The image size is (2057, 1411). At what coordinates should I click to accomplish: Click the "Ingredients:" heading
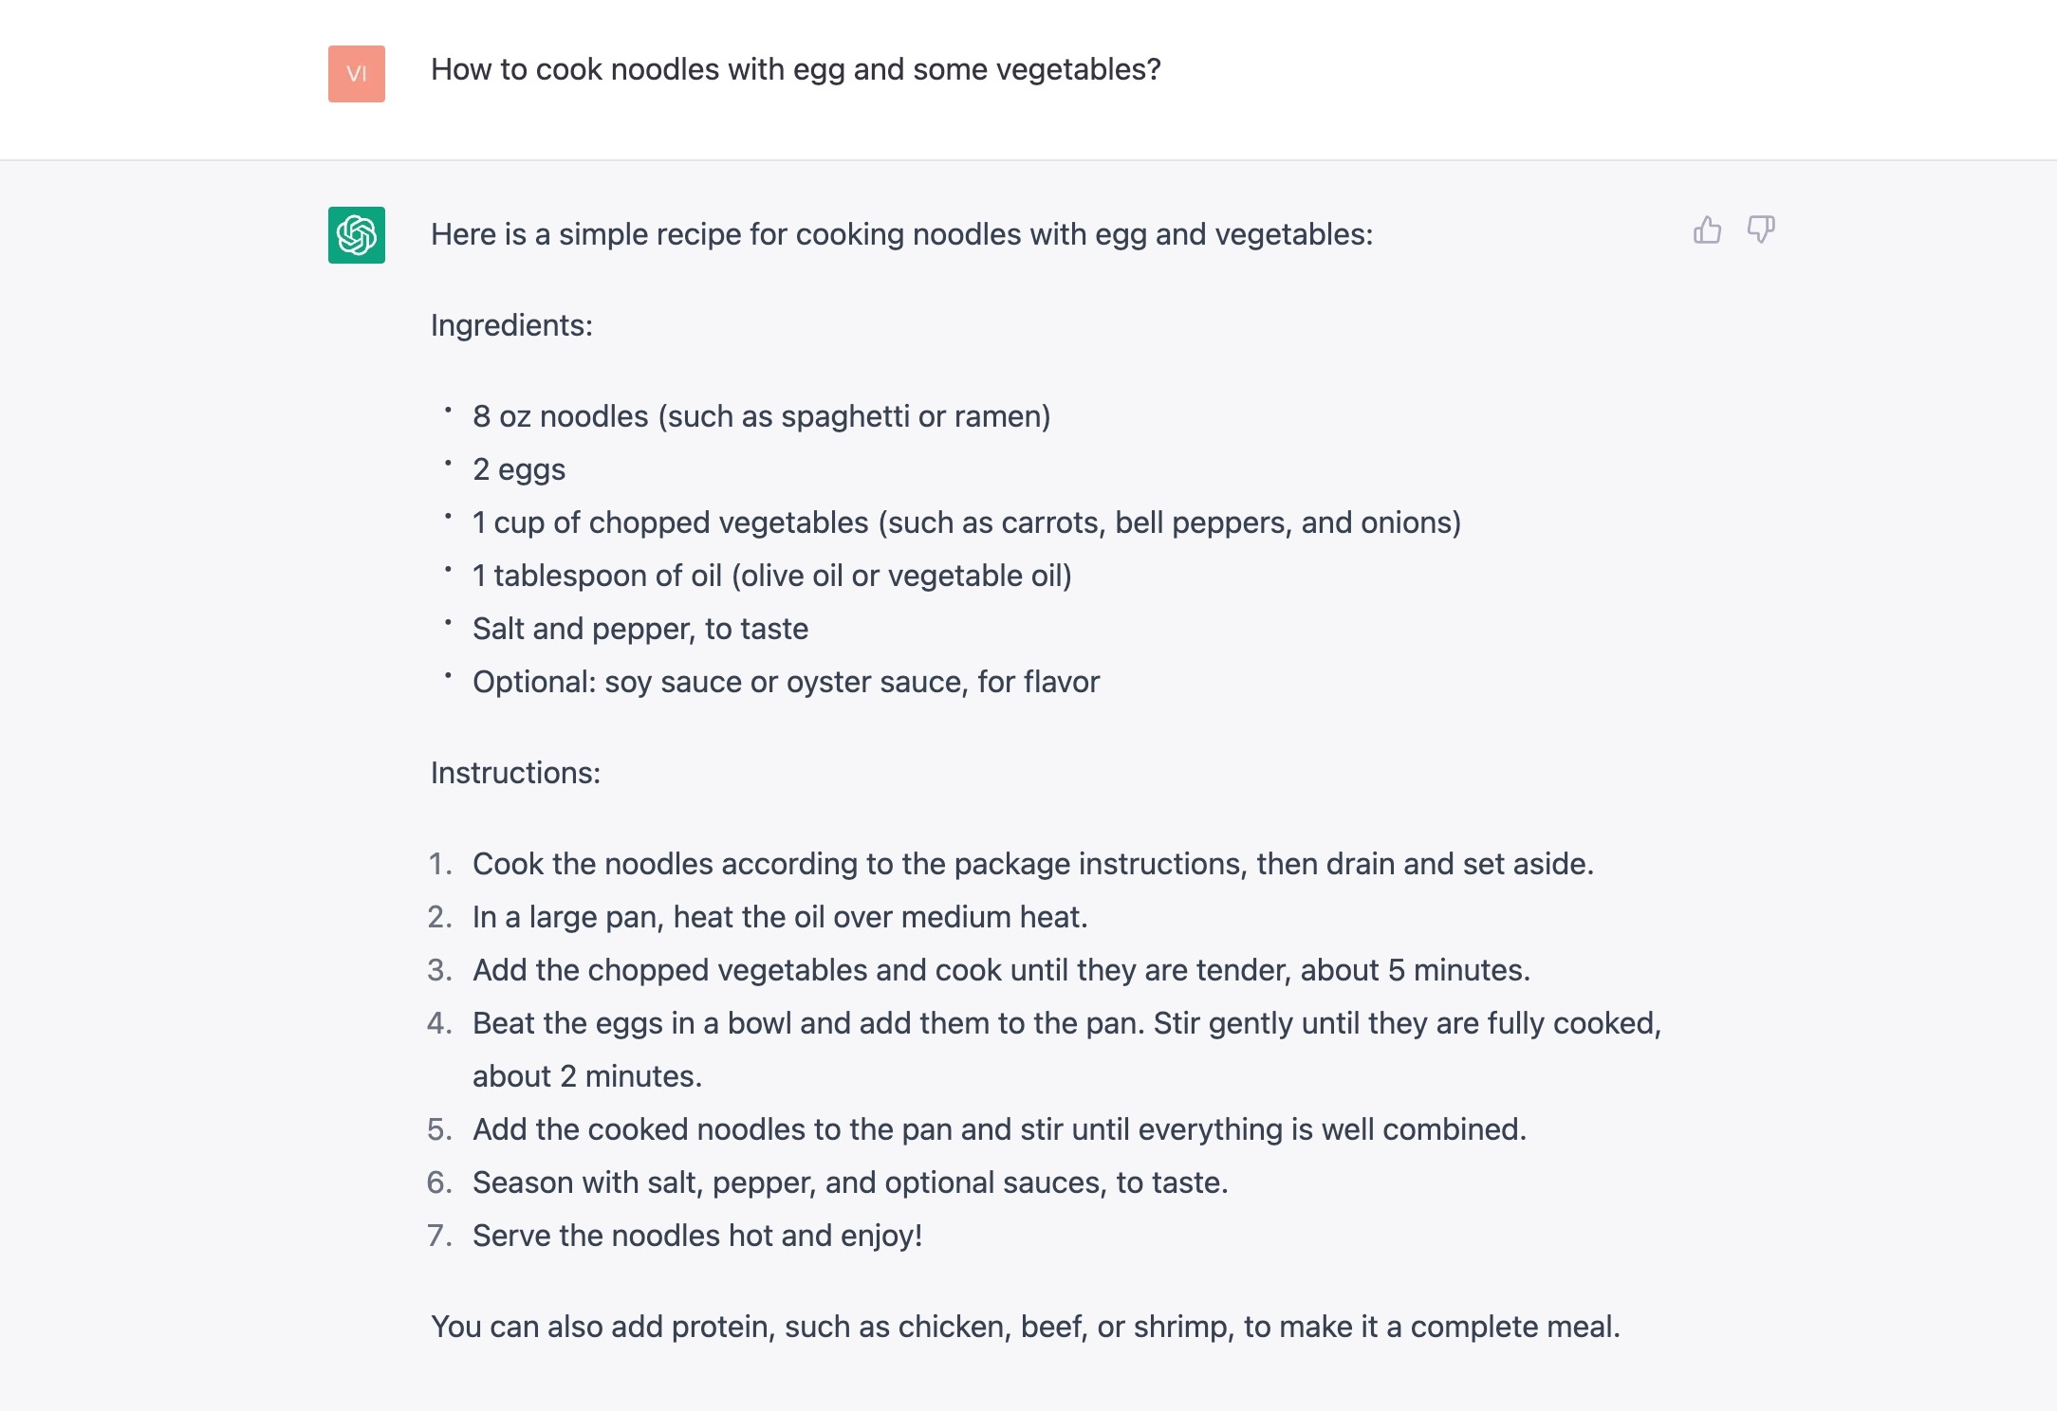(511, 325)
